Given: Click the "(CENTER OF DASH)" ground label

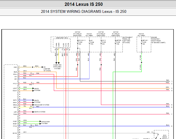Looking at the screenshot, I should 47,70.
